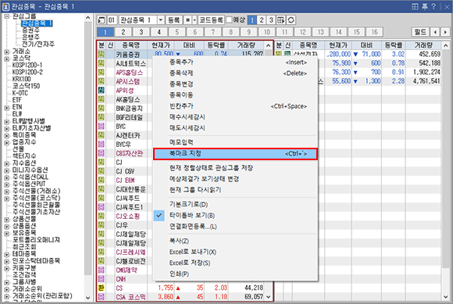Choose 종목추가 from the context menu
453x304 pixels.
click(235, 63)
